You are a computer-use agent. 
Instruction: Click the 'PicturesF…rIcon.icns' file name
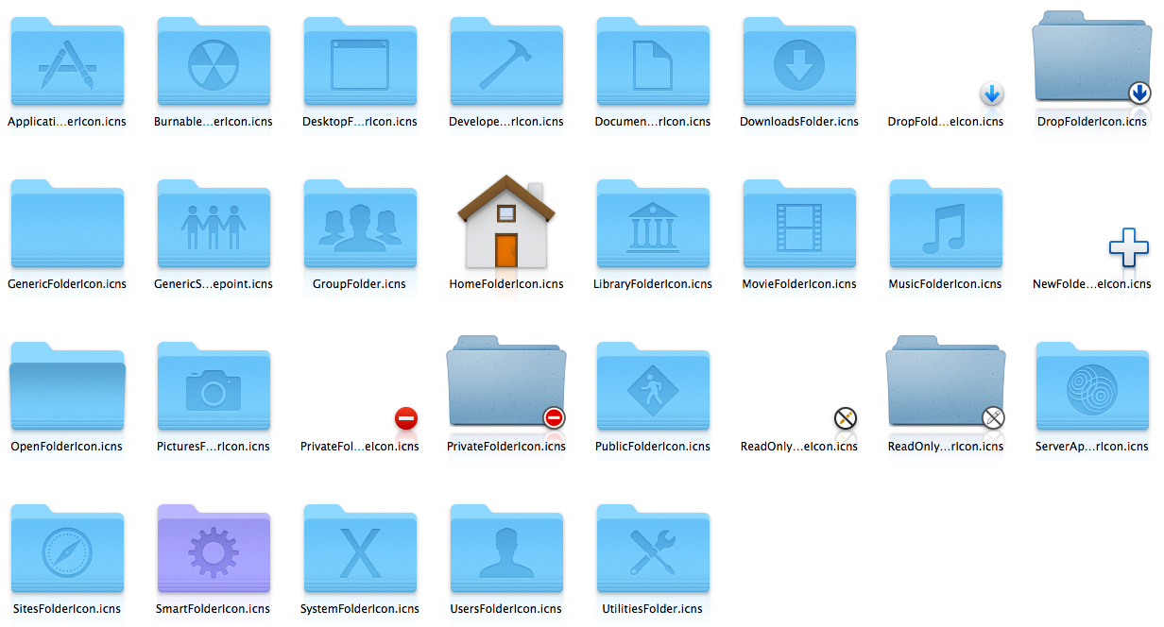[214, 447]
